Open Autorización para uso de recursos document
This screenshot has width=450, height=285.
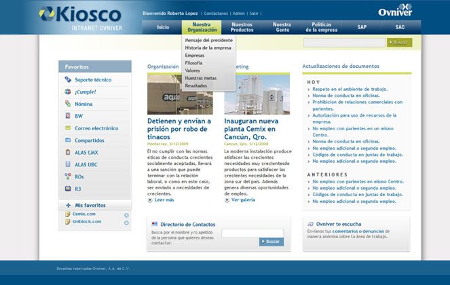[354, 118]
